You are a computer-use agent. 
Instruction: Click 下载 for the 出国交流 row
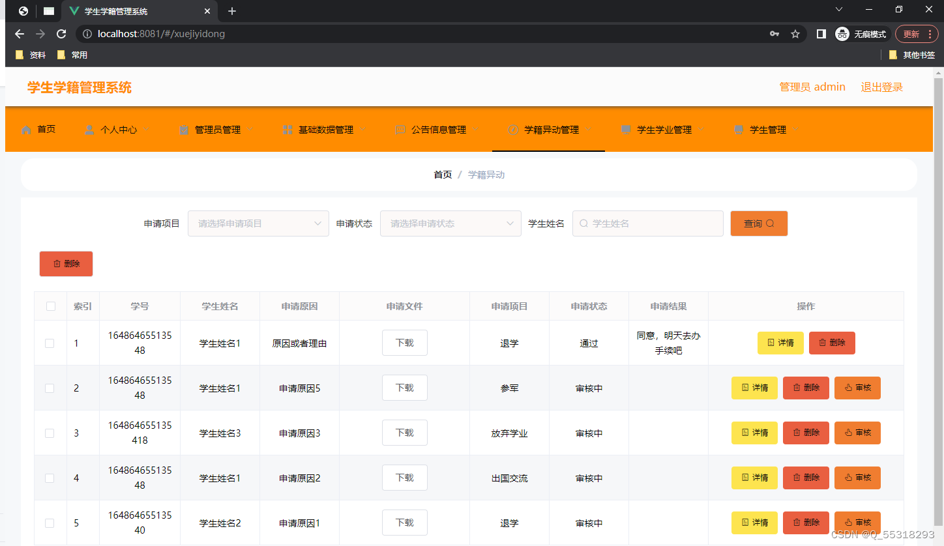[x=405, y=478]
